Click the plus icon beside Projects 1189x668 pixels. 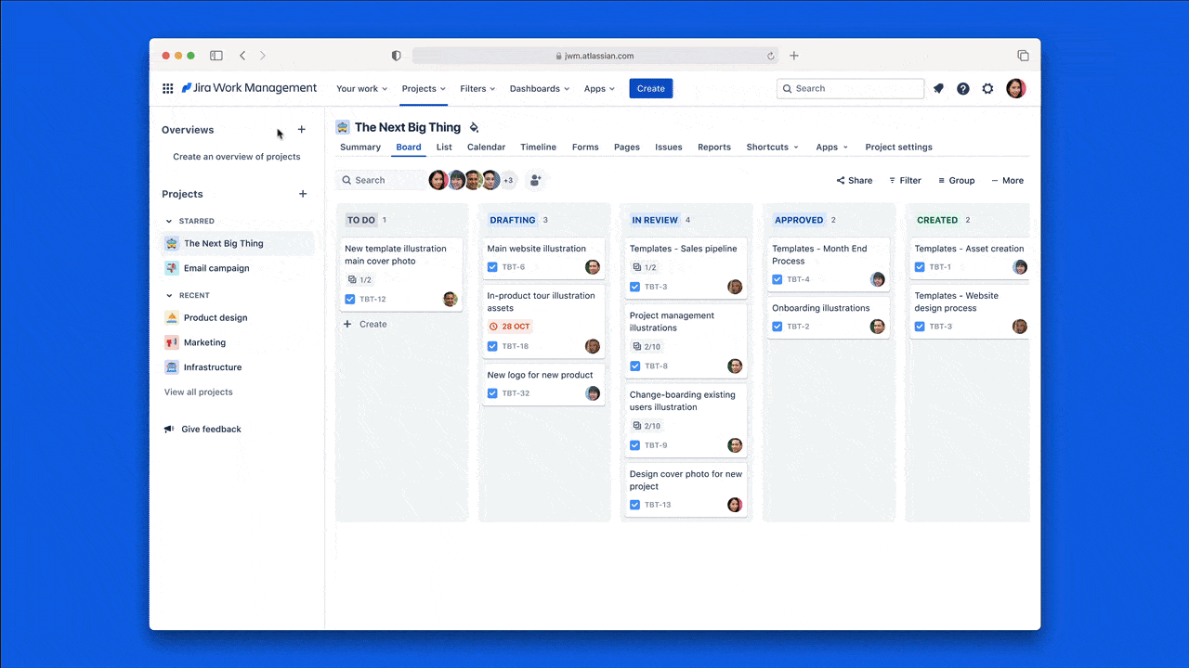coord(303,194)
